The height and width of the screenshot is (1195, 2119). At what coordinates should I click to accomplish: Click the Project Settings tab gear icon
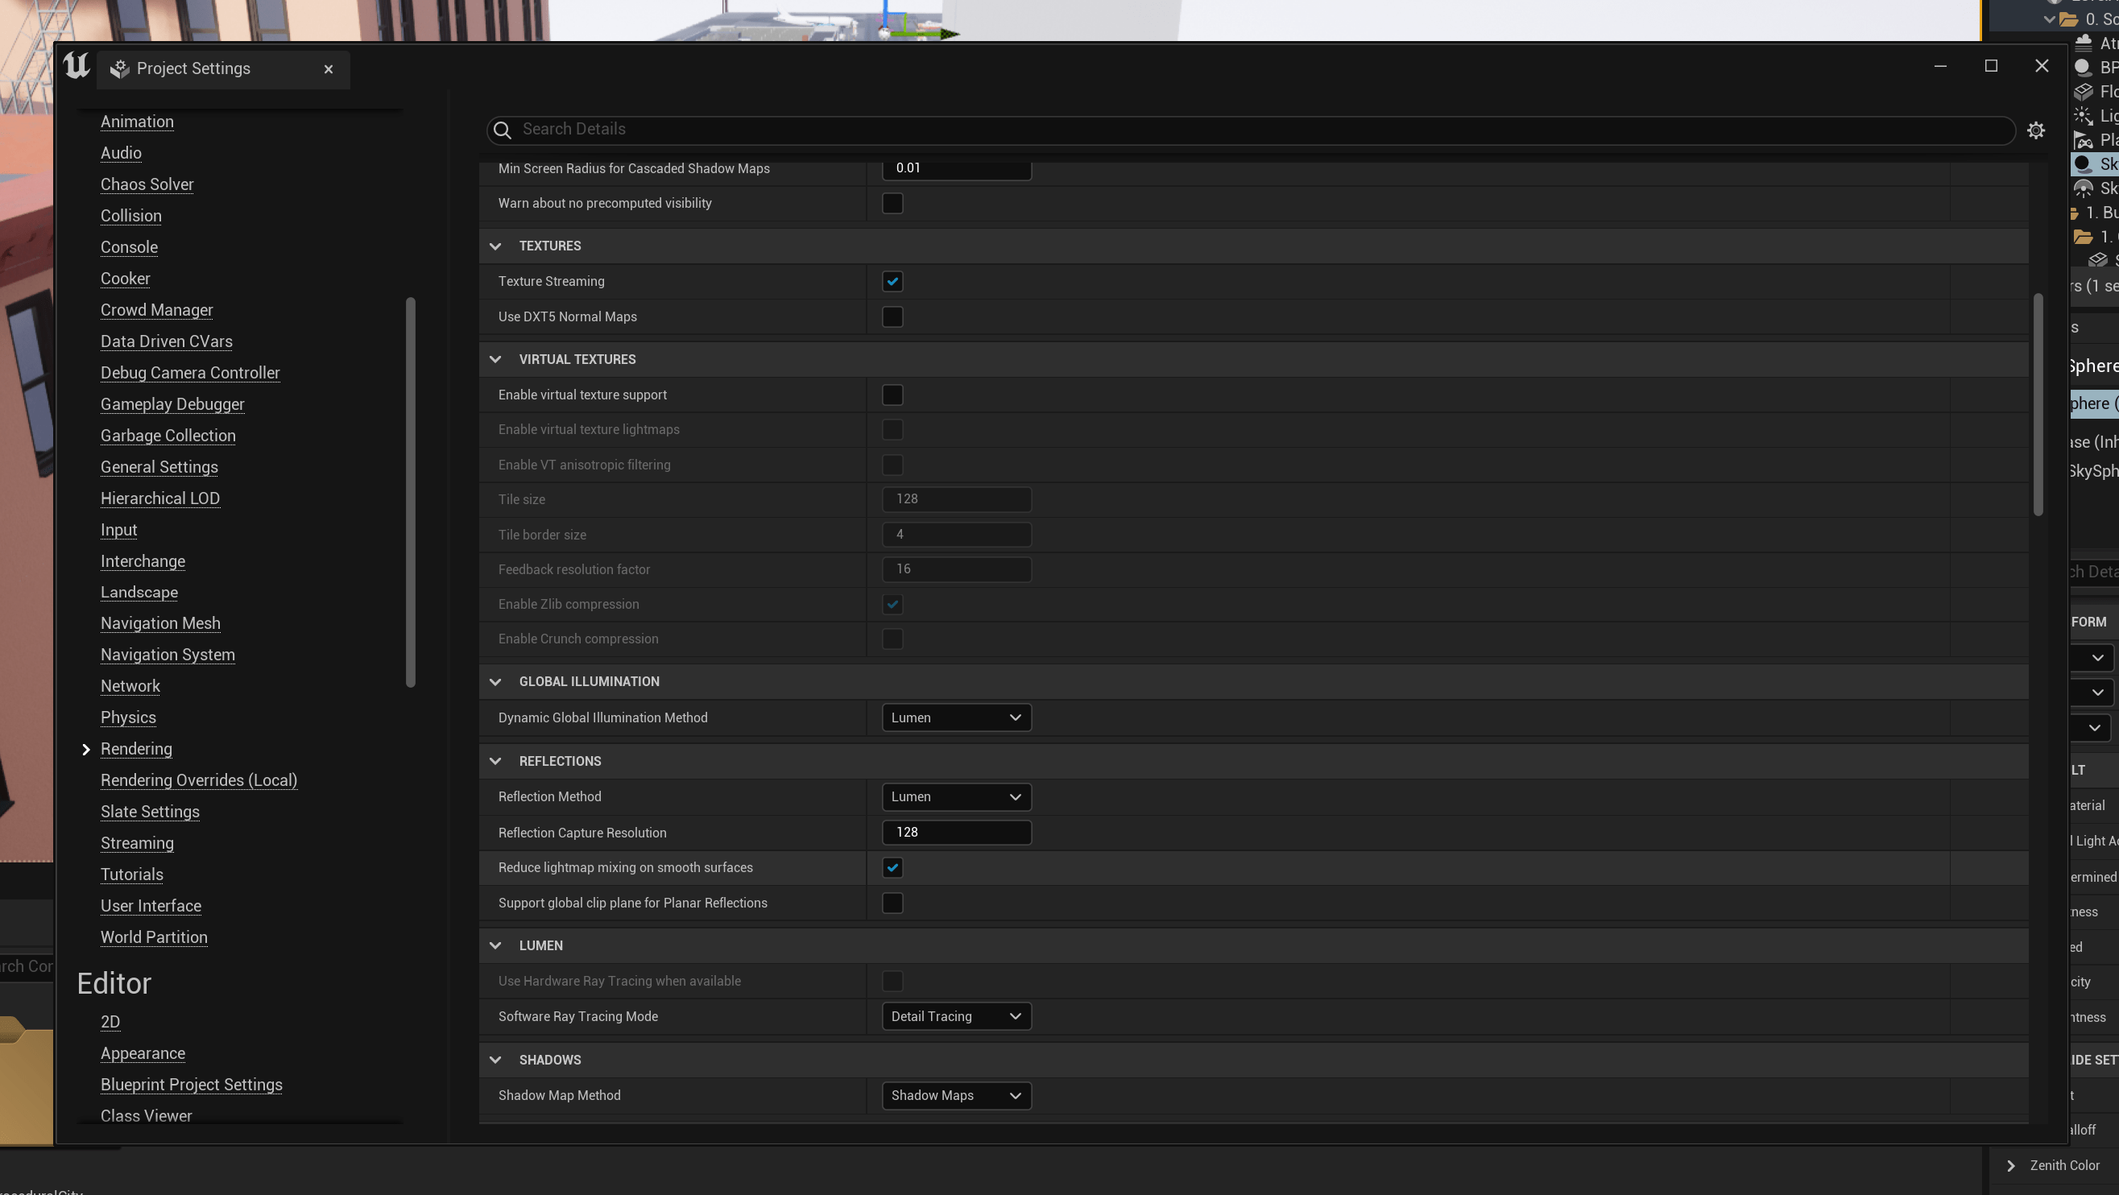pyautogui.click(x=120, y=69)
